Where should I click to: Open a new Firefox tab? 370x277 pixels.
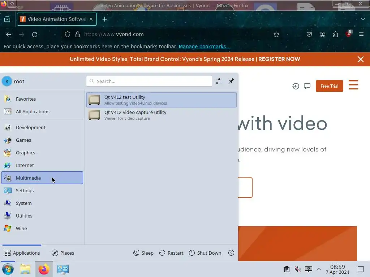[x=104, y=19]
